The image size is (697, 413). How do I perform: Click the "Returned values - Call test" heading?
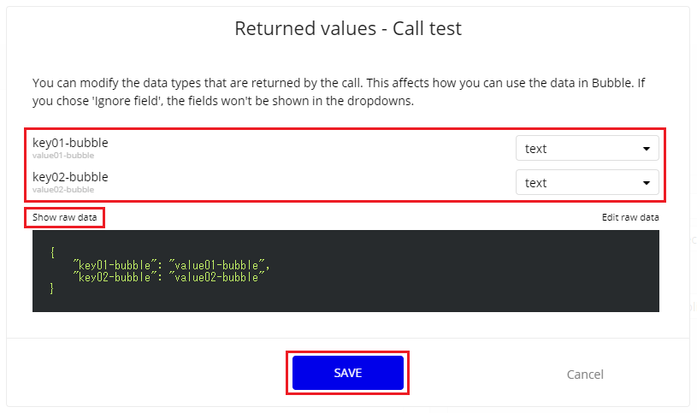pyautogui.click(x=348, y=28)
